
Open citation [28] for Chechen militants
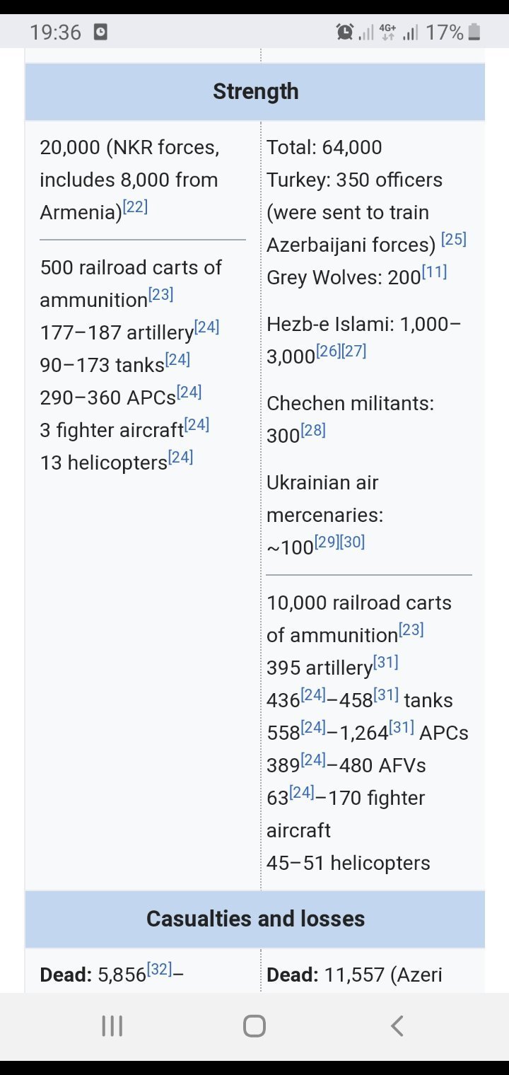tap(313, 430)
